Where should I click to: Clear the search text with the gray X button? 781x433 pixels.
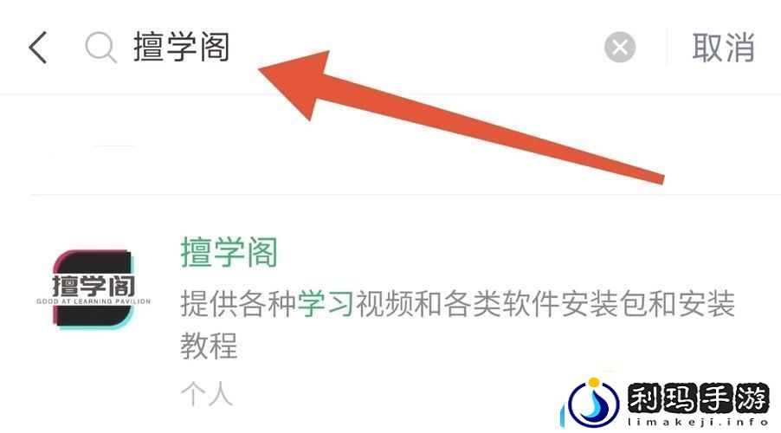click(620, 48)
